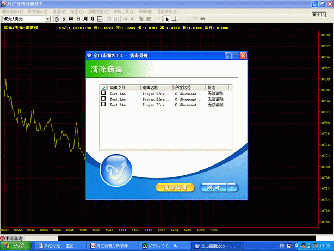This screenshot has height=251, width=334.
Task: Click the line chart toolbar icon
Action: pyautogui.click(x=158, y=19)
